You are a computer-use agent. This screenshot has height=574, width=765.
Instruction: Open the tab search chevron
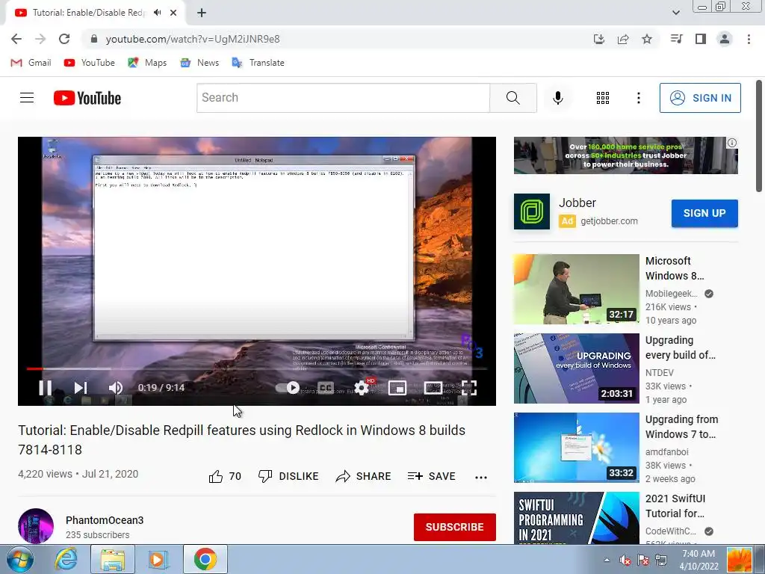click(675, 13)
